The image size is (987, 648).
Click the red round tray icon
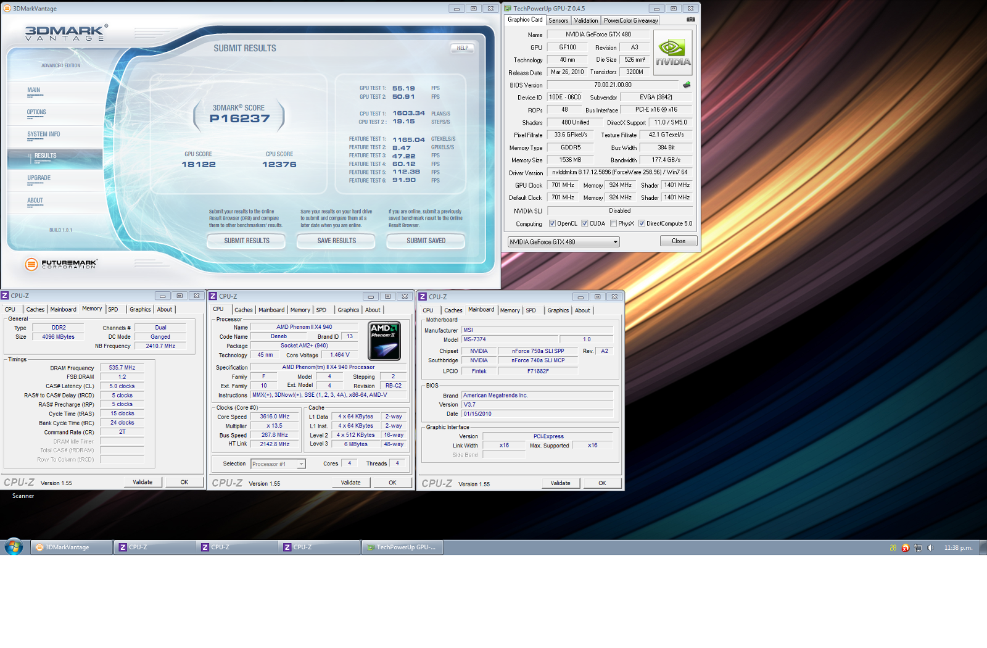pos(906,547)
